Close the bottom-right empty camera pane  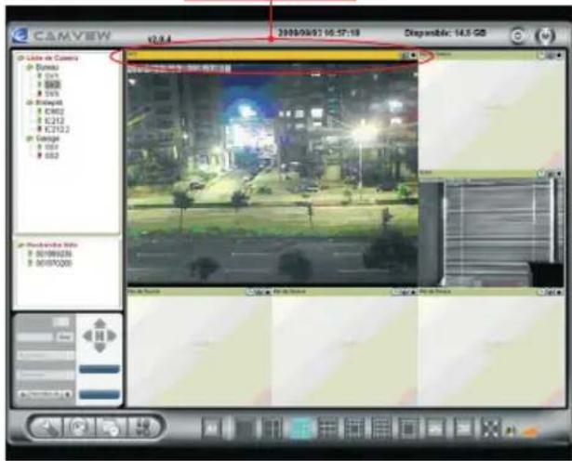pyautogui.click(x=559, y=292)
